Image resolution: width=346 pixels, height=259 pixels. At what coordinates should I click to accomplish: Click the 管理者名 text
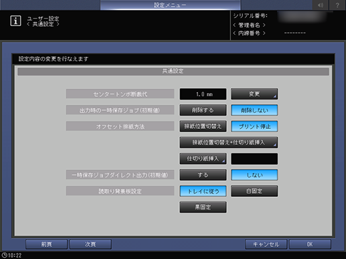pos(249,25)
